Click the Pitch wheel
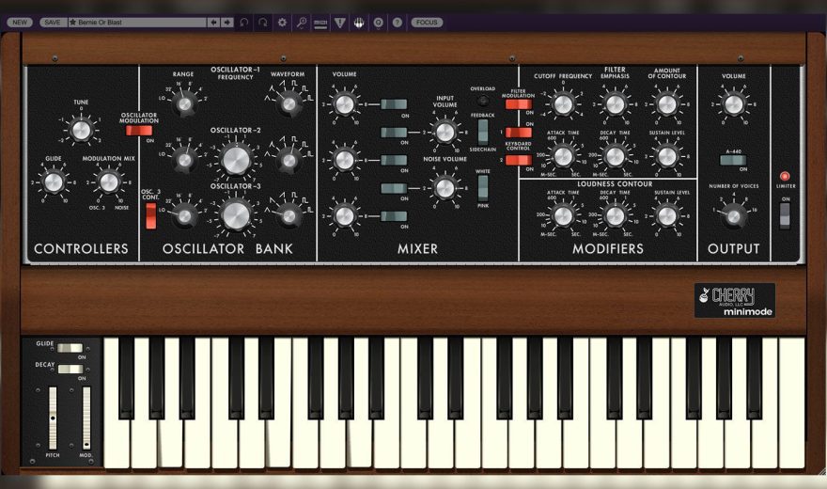 point(53,418)
